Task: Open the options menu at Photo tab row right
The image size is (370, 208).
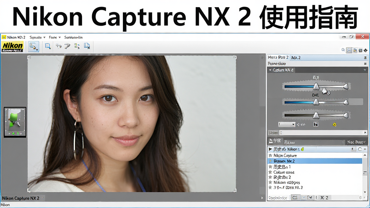Action: (x=365, y=57)
